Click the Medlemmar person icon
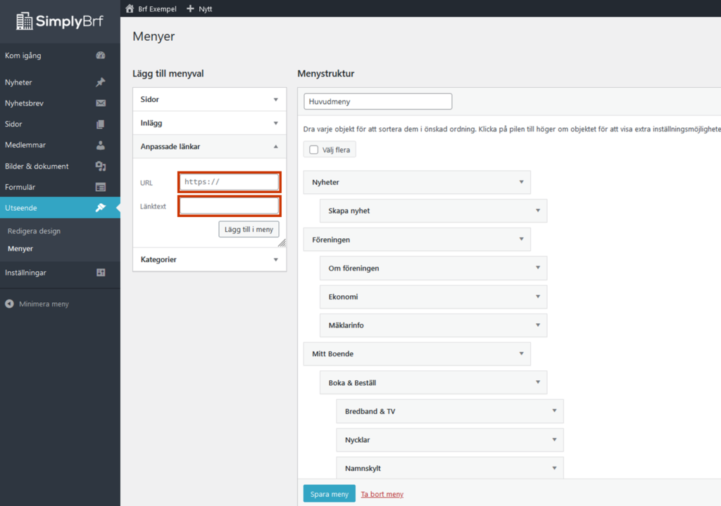 point(101,145)
